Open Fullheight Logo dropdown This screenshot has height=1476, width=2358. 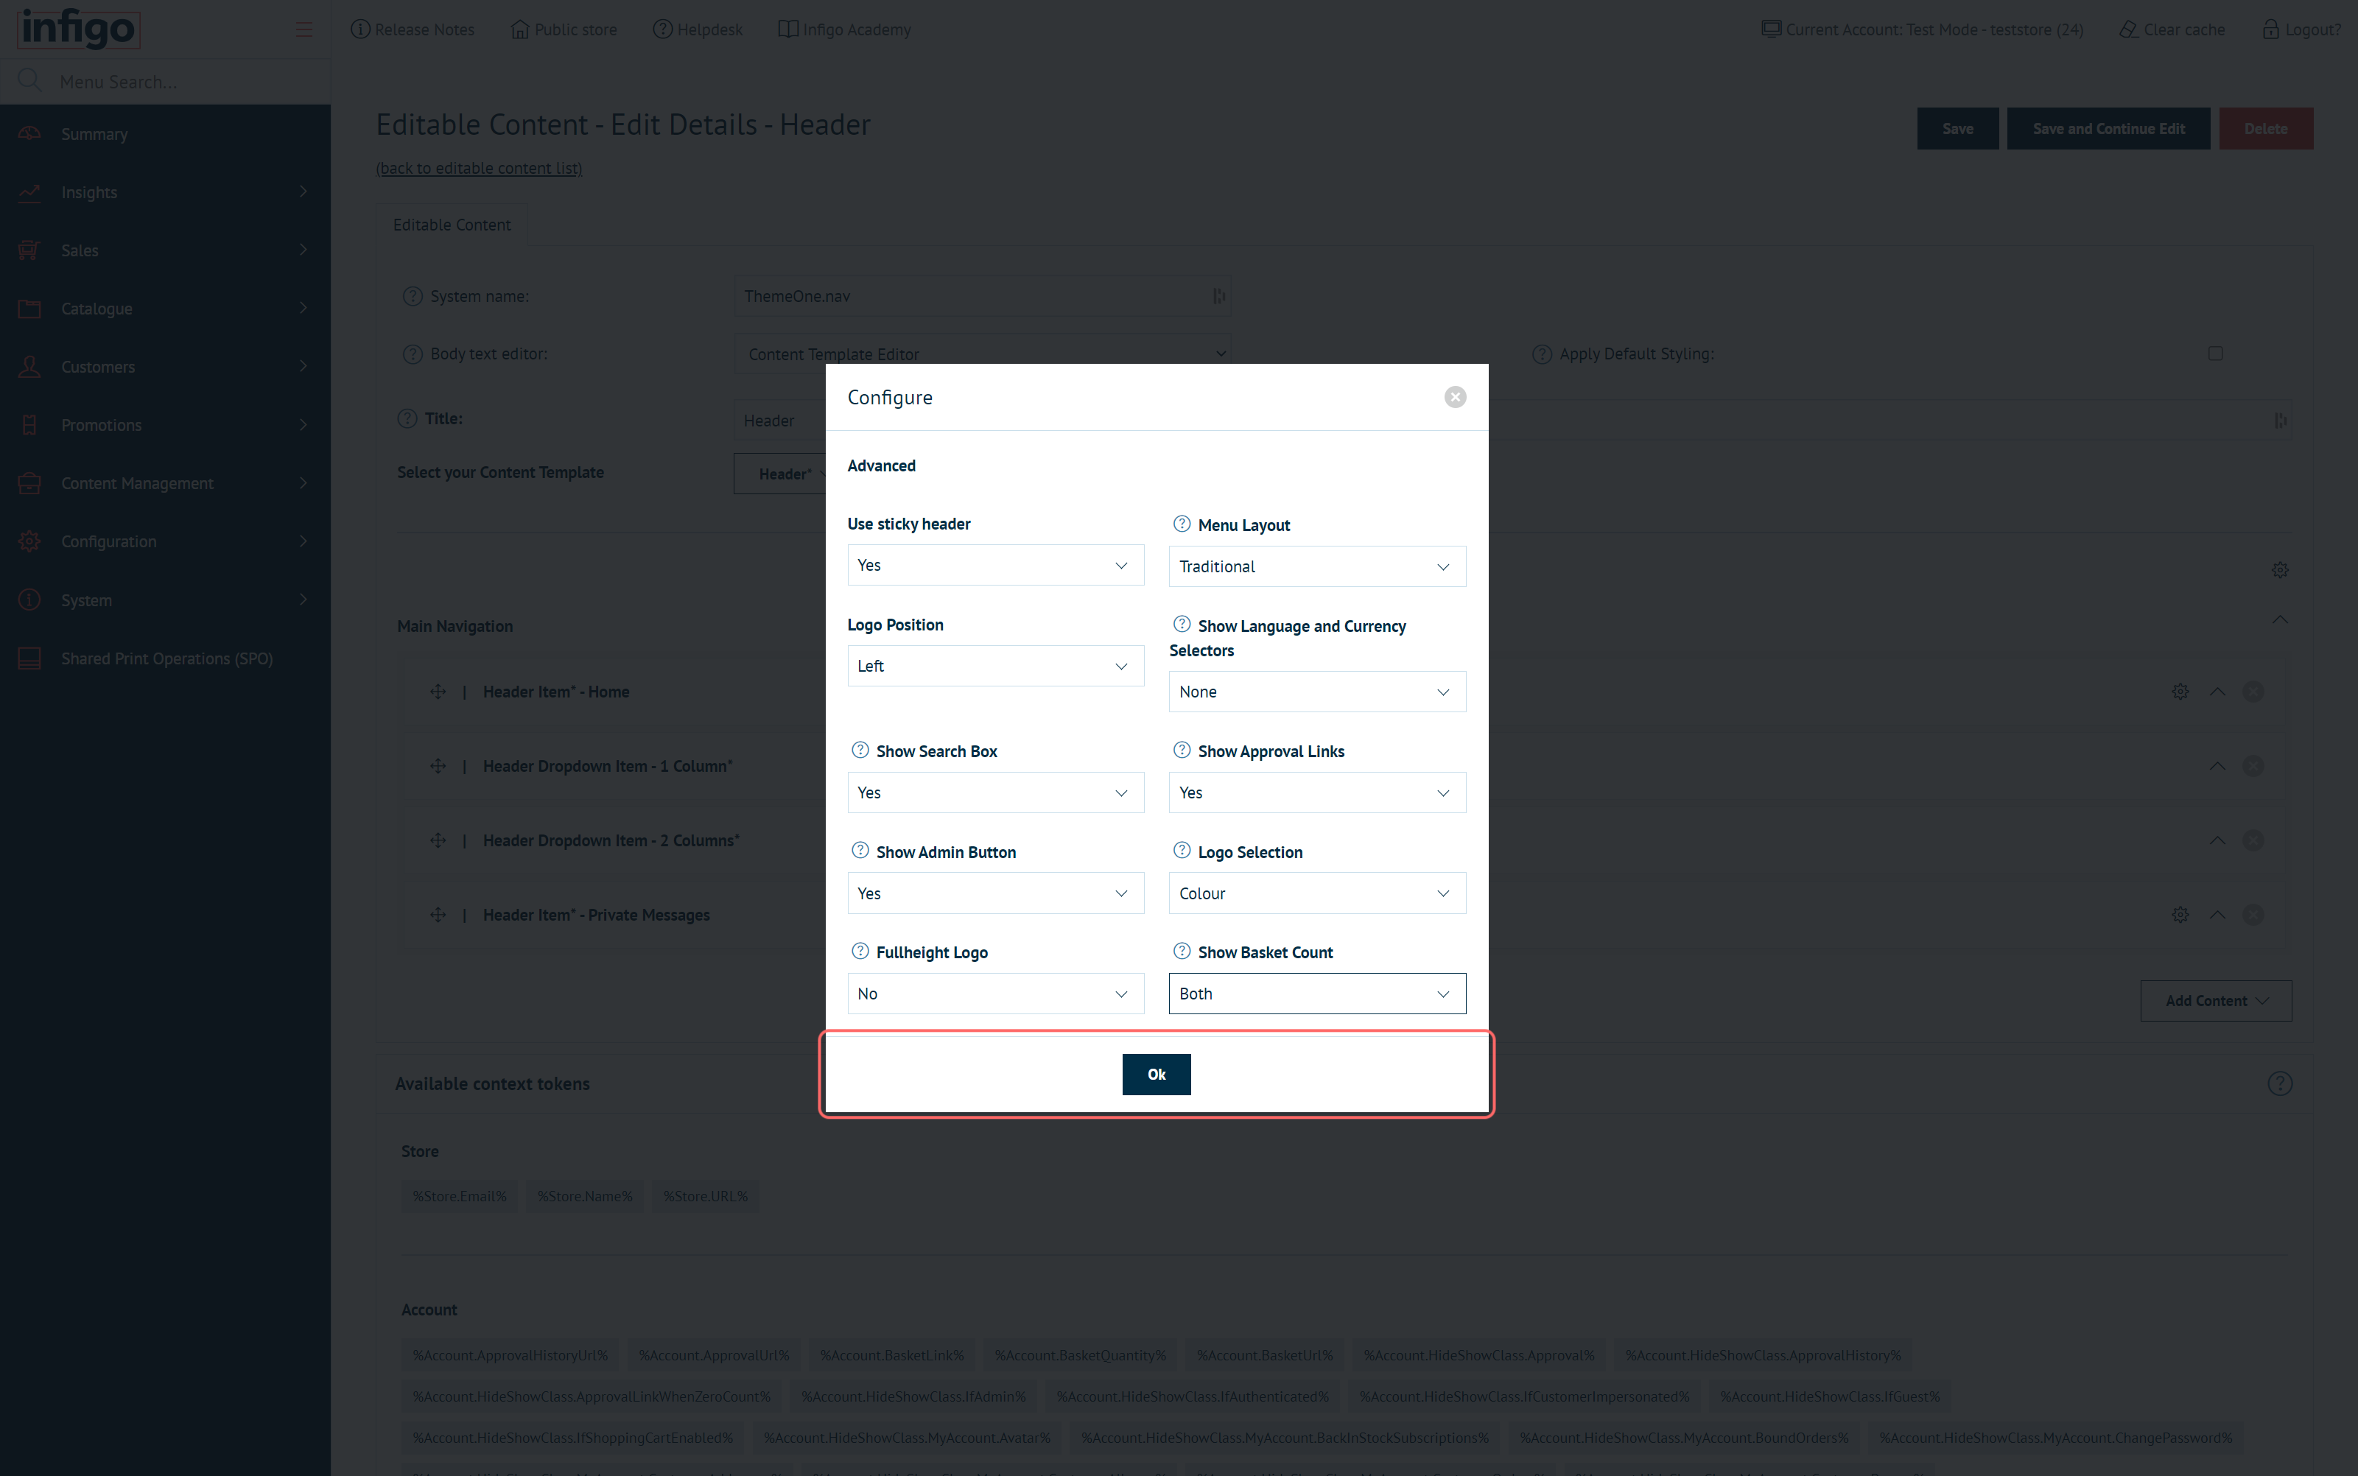pyautogui.click(x=995, y=994)
